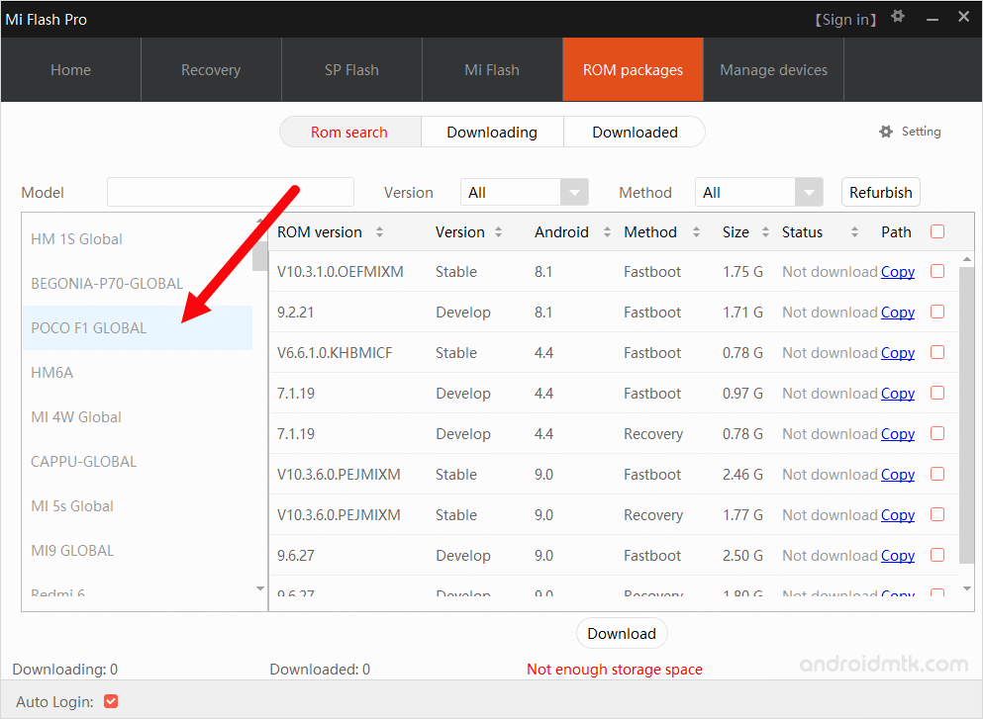Toggle the Auto Login checkbox

point(111,701)
